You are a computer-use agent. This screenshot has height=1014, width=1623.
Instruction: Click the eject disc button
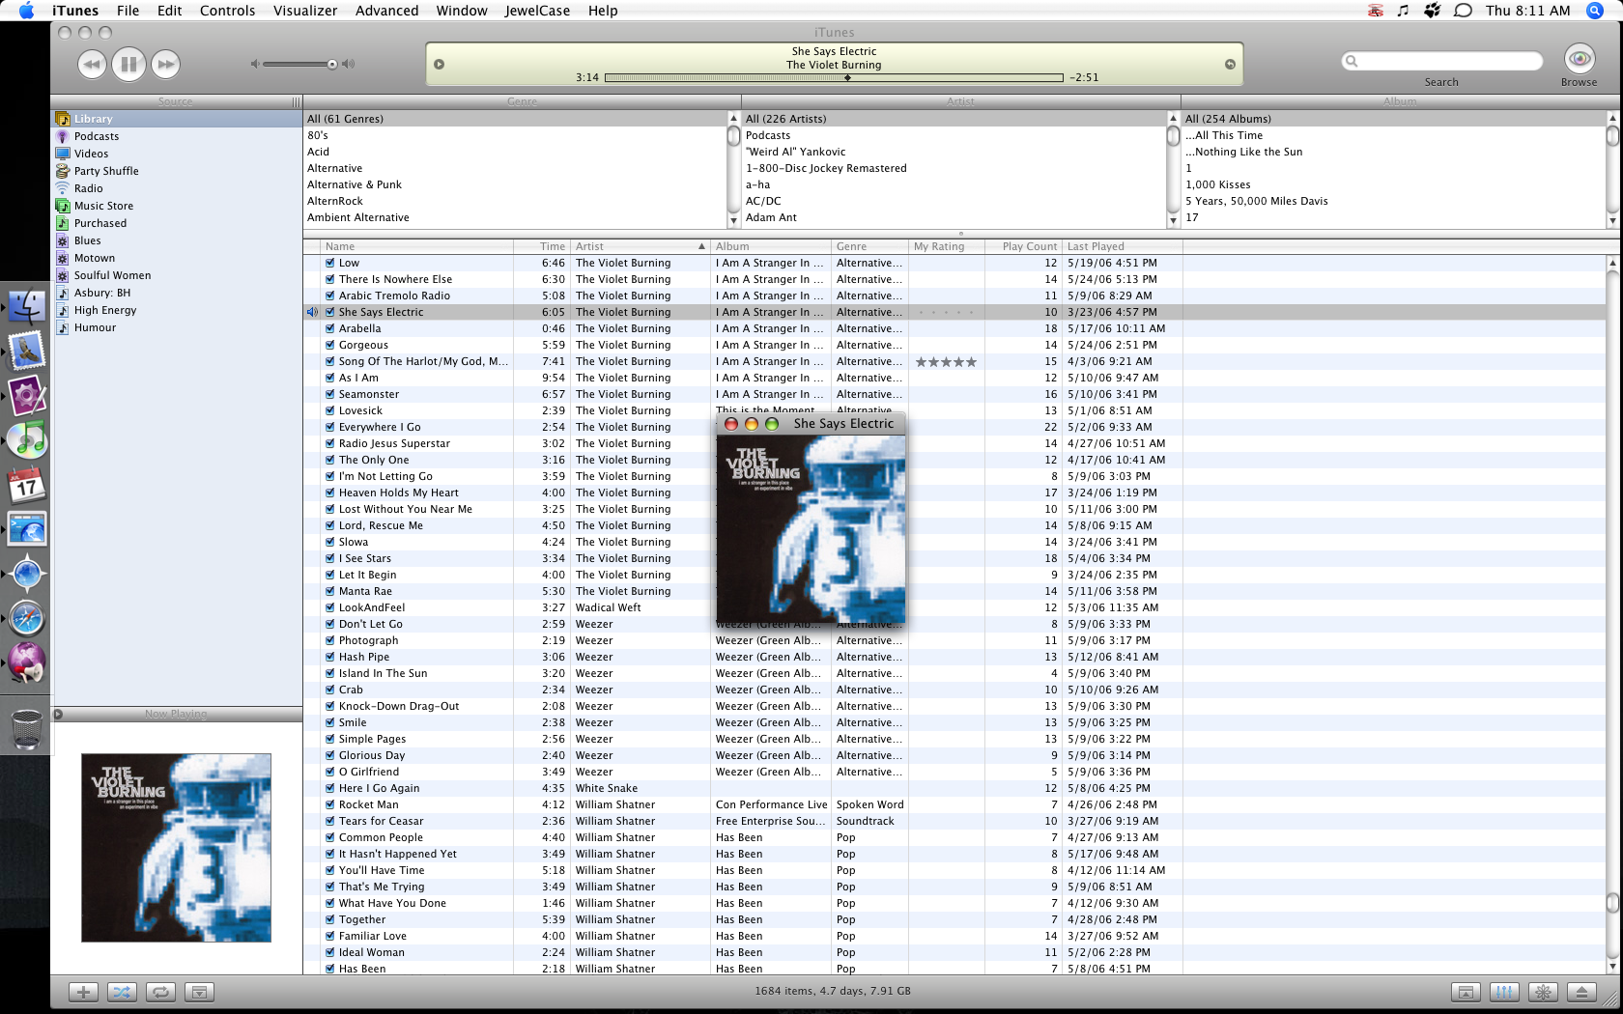click(x=1581, y=992)
